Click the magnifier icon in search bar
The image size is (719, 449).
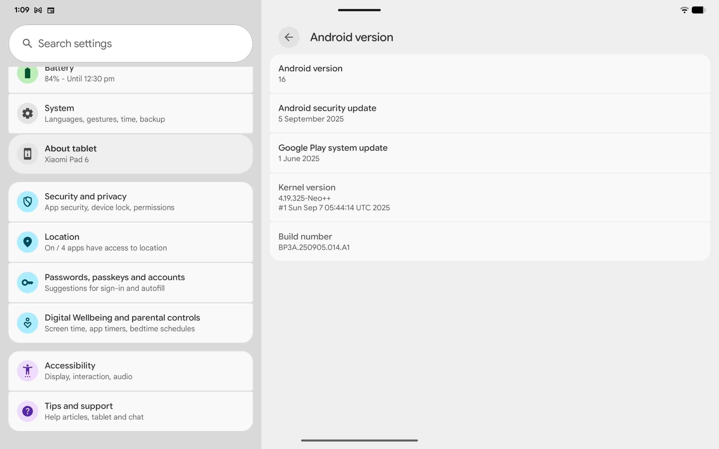[x=27, y=44]
